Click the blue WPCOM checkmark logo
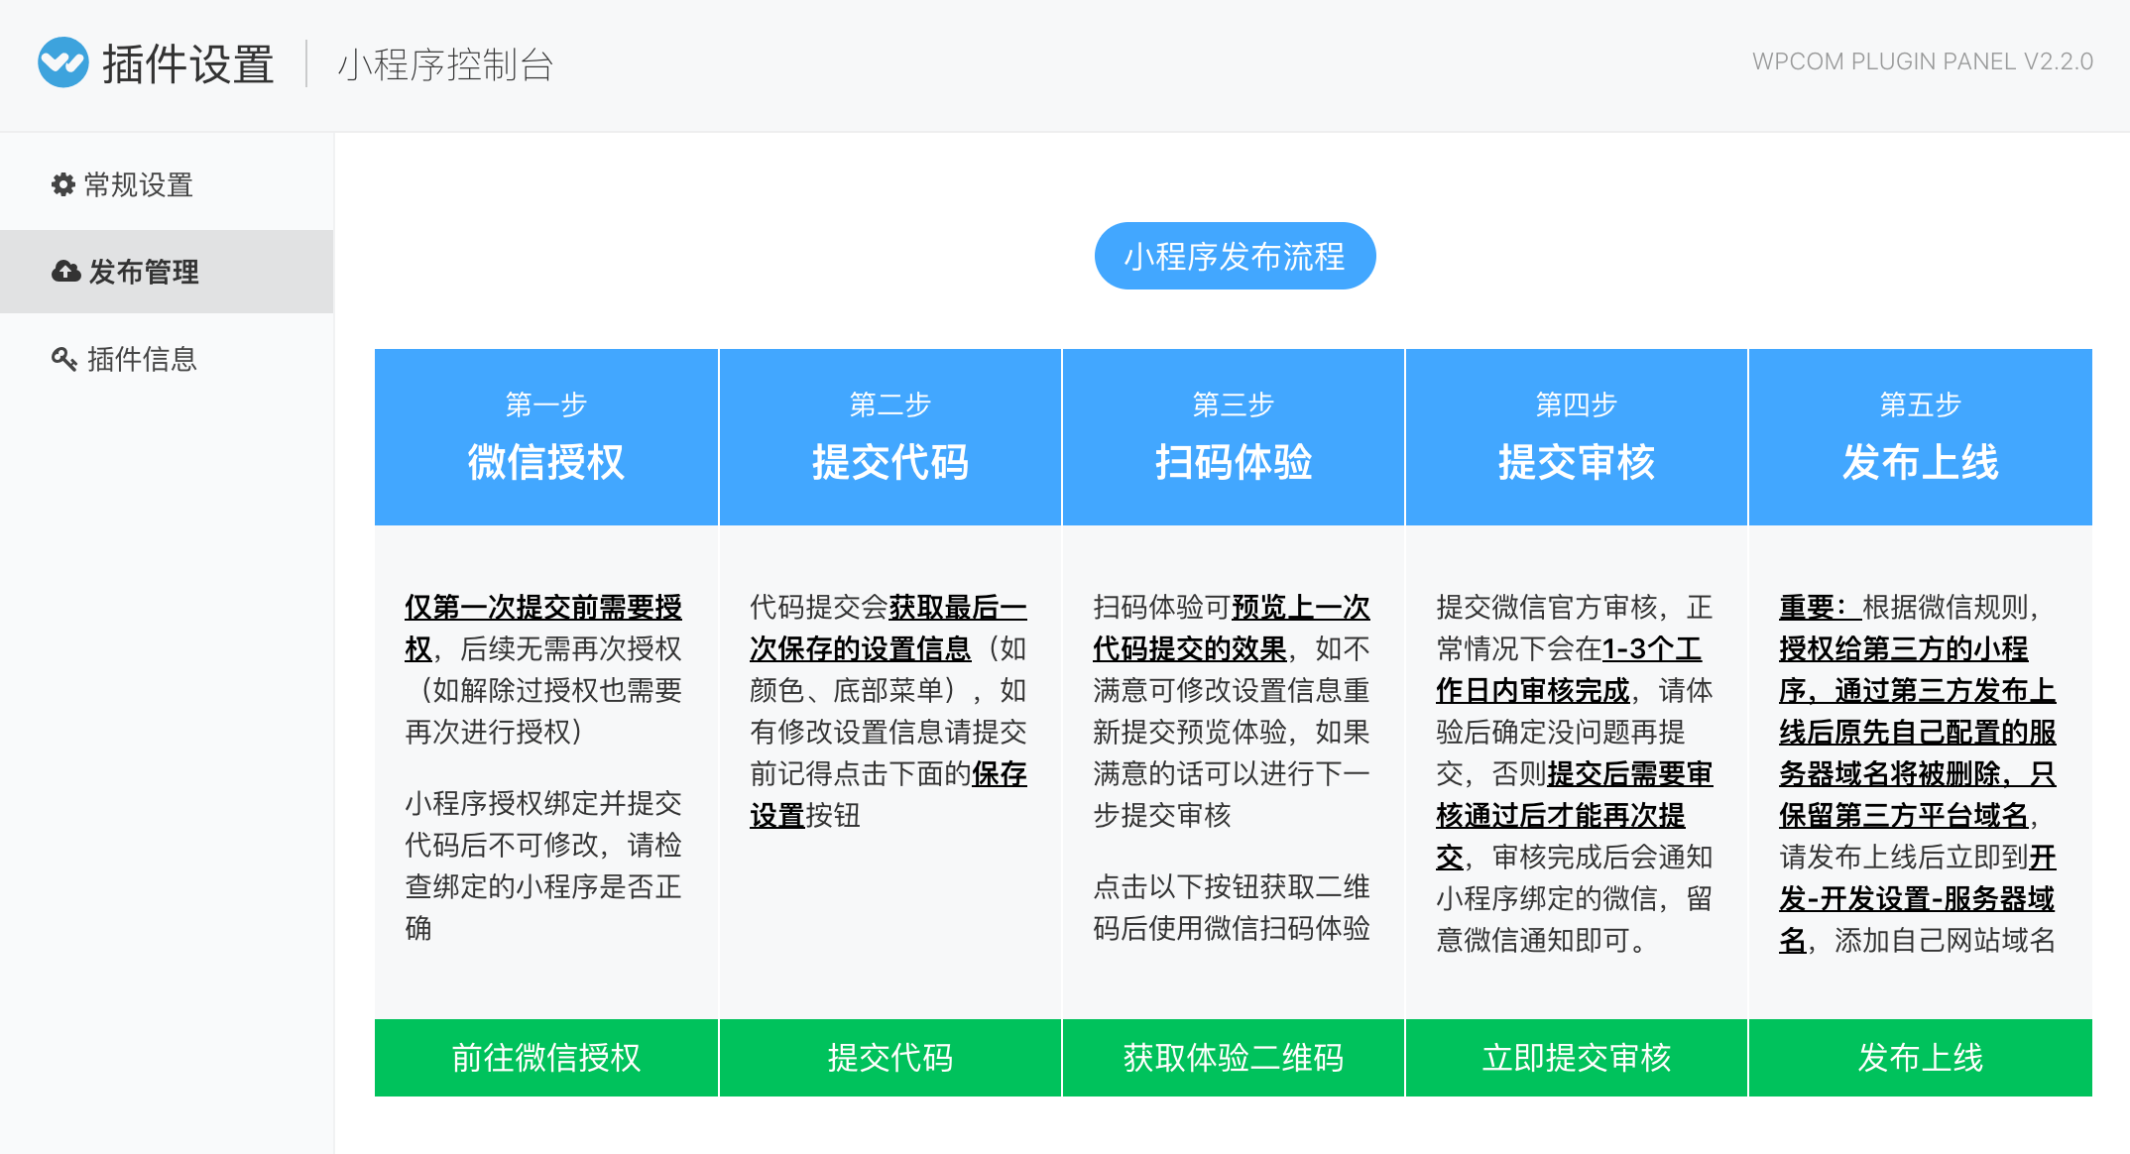 coord(63,62)
